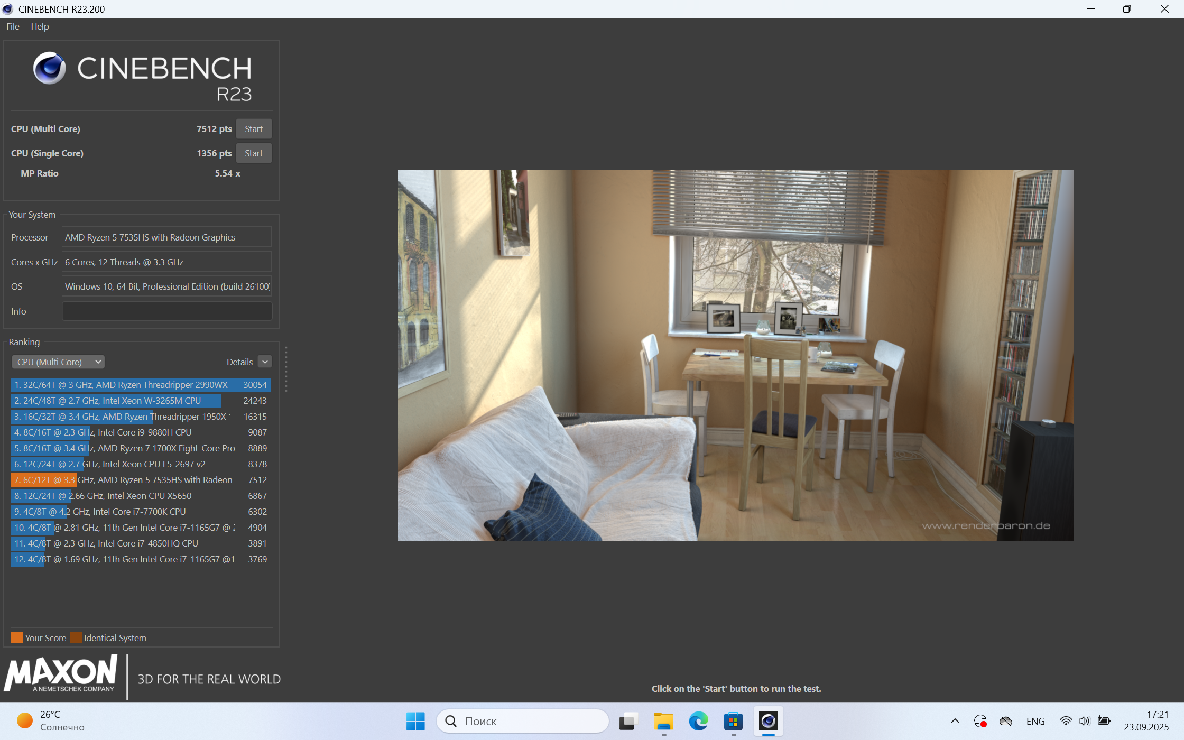Image resolution: width=1184 pixels, height=740 pixels.
Task: Open CPU (Multi Core) ranking dropdown
Action: pos(58,362)
